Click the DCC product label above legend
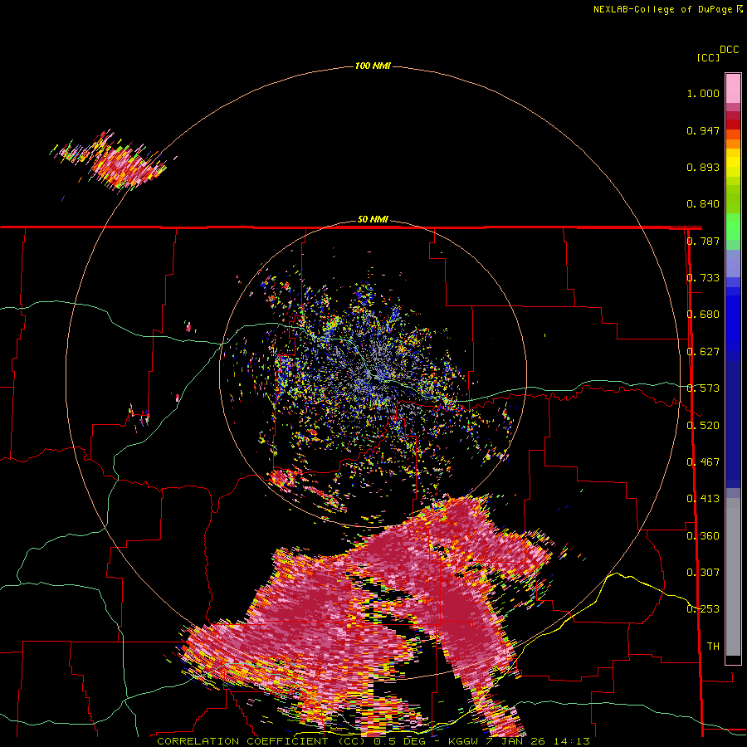Image resolution: width=747 pixels, height=747 pixels. click(x=729, y=50)
